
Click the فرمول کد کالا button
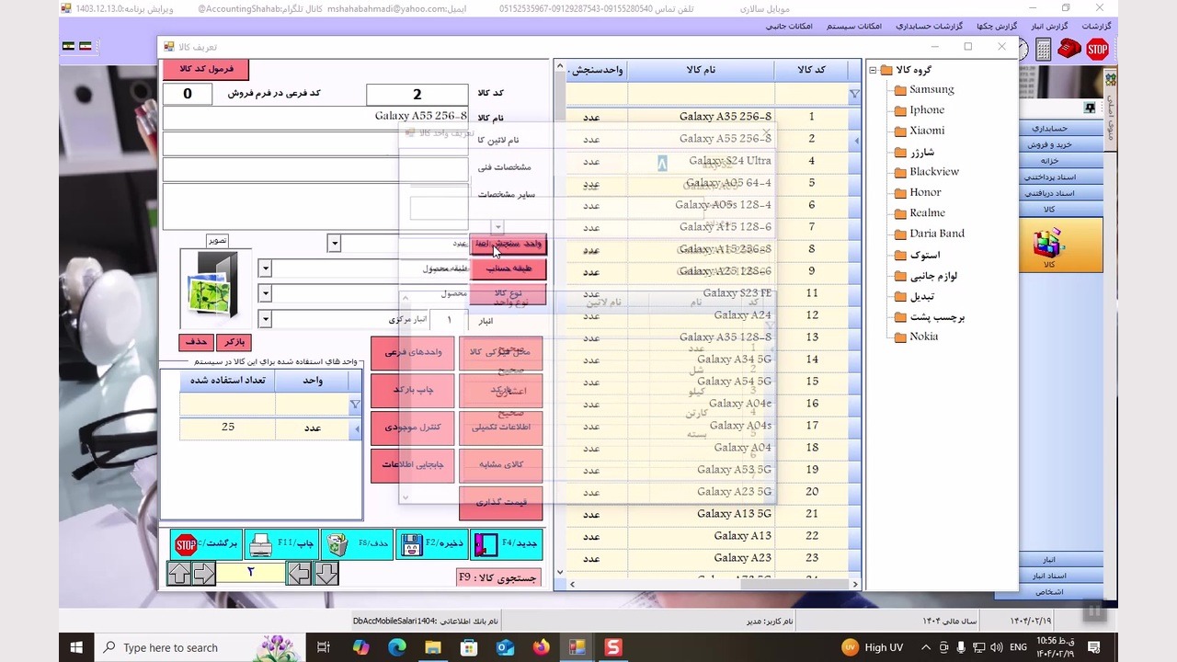[x=206, y=69]
